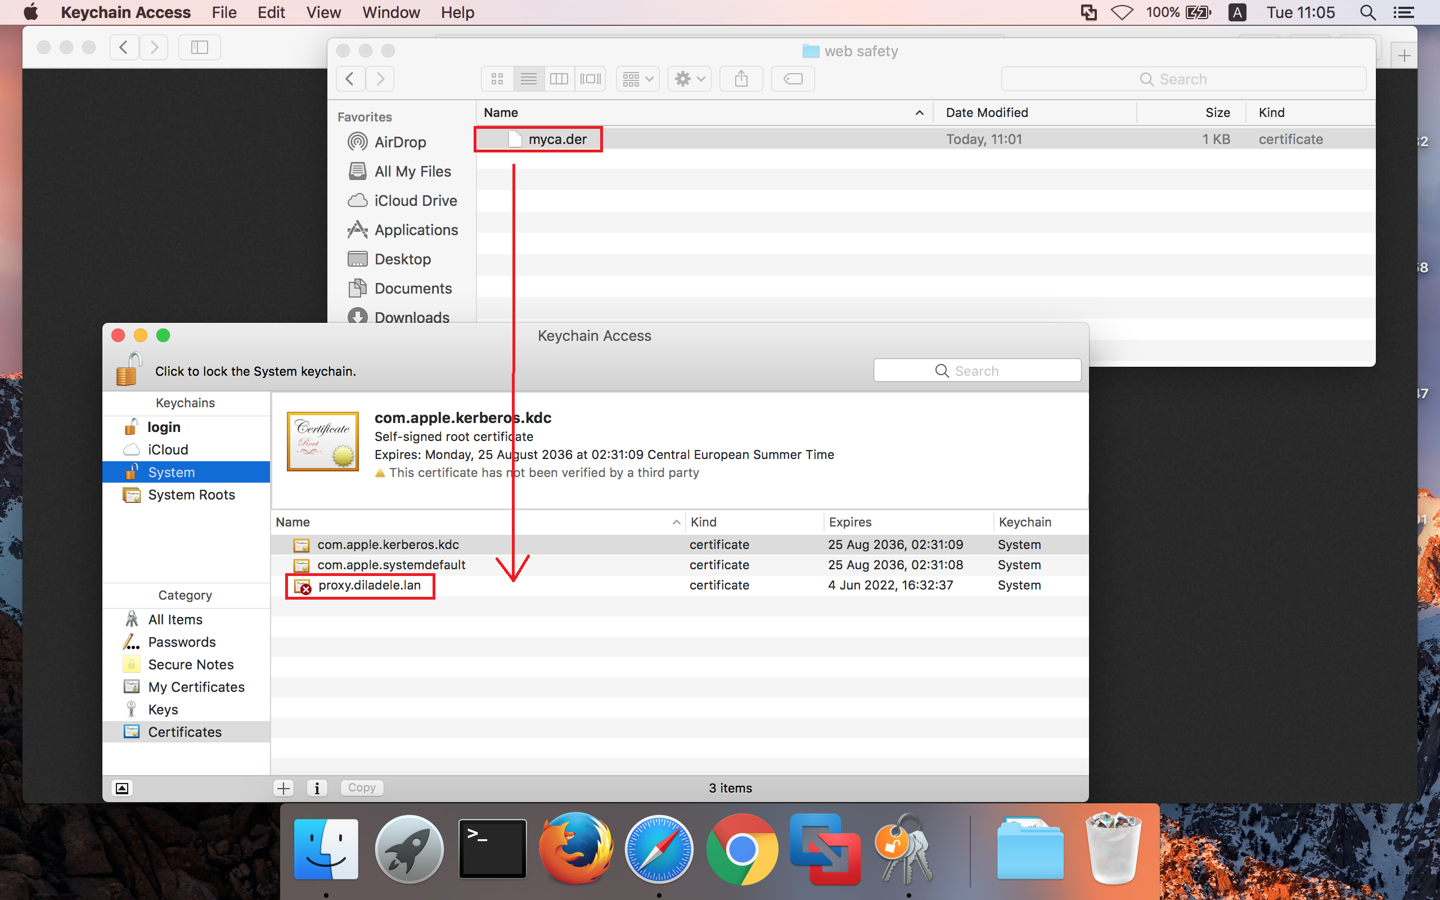Switch Finder to list view
Image resolution: width=1440 pixels, height=900 pixels.
click(x=528, y=79)
